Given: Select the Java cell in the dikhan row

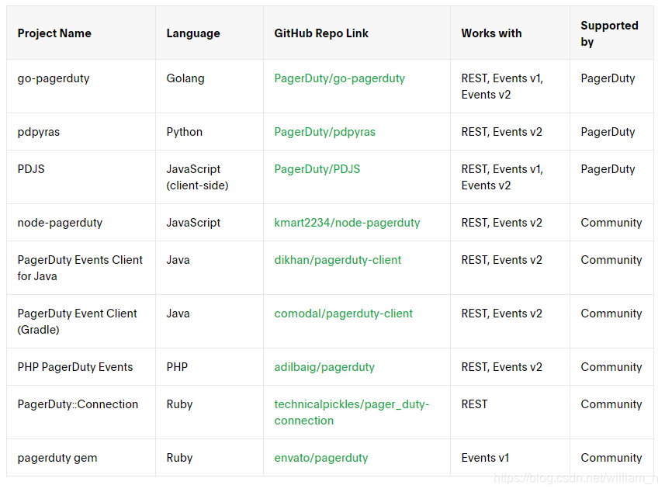Looking at the screenshot, I should [x=210, y=268].
